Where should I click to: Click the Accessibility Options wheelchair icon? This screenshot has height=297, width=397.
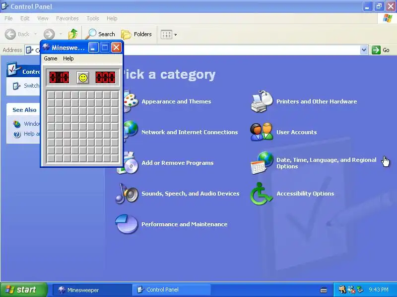click(x=261, y=194)
